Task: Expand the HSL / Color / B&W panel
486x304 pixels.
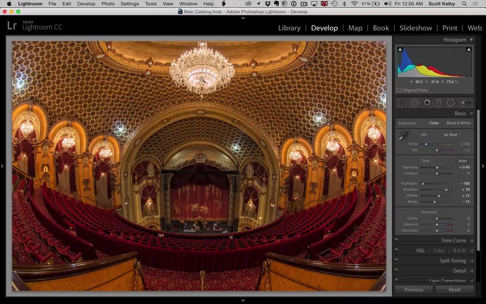Action: [471, 250]
